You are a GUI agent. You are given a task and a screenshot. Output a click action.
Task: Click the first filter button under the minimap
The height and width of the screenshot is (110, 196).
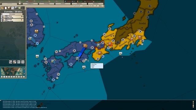[2, 77]
